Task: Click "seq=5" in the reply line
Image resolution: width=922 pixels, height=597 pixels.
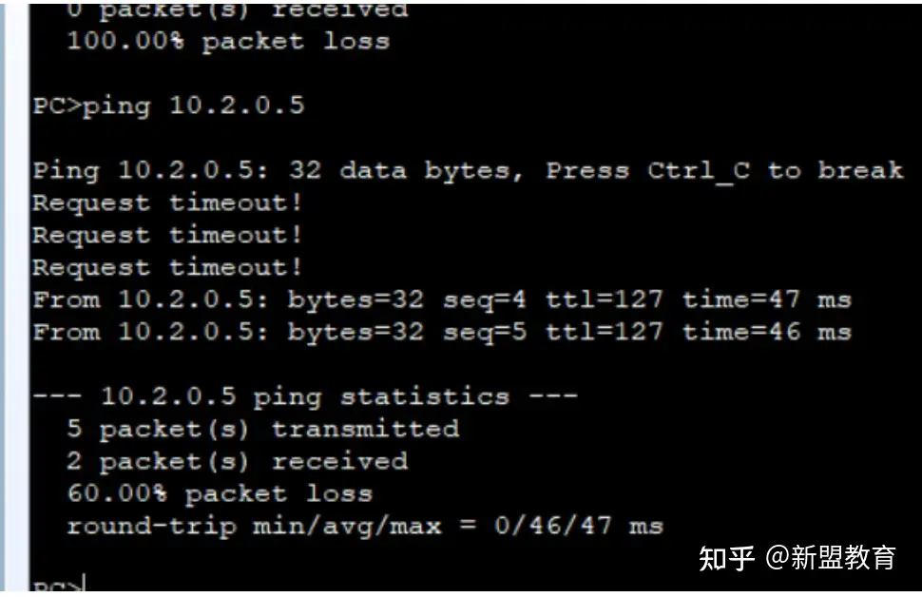Action: tap(484, 333)
